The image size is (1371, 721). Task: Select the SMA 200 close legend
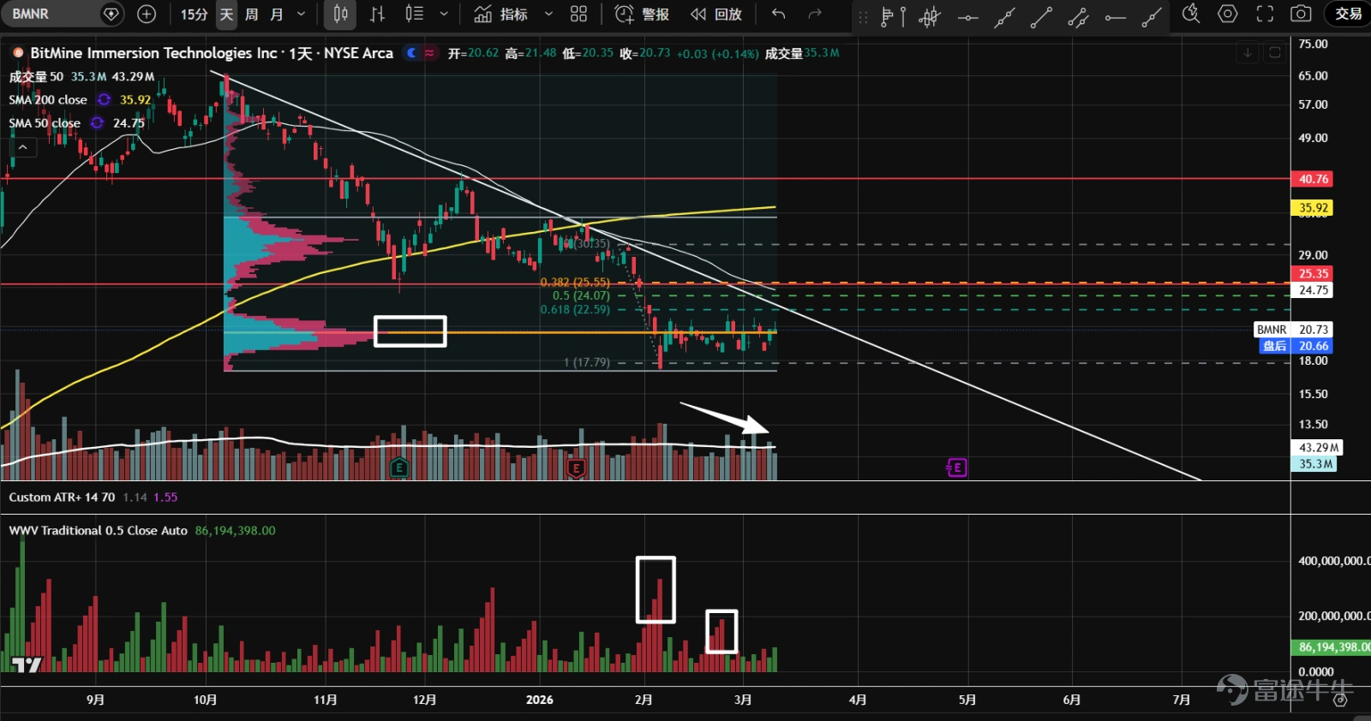click(x=48, y=99)
